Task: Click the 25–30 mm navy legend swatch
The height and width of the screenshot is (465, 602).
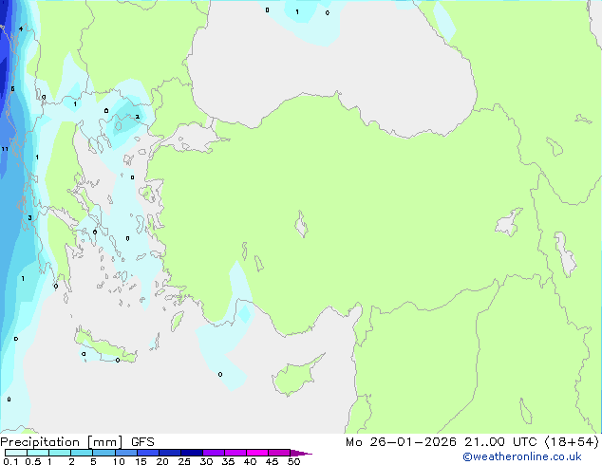Action: (192, 453)
